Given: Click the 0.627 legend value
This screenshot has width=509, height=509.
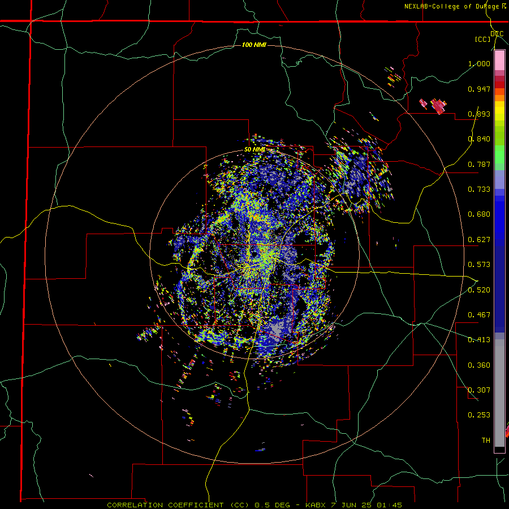Looking at the screenshot, I should [479, 240].
